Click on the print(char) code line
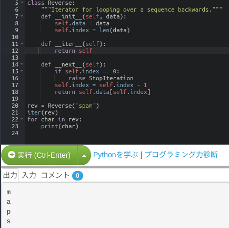Screen dimensions: 229x228 [x=59, y=126]
